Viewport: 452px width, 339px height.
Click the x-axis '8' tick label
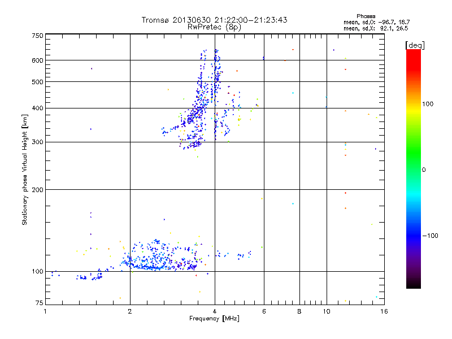click(x=299, y=311)
